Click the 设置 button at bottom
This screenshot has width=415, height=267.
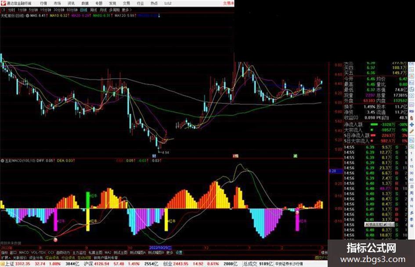pos(179,253)
